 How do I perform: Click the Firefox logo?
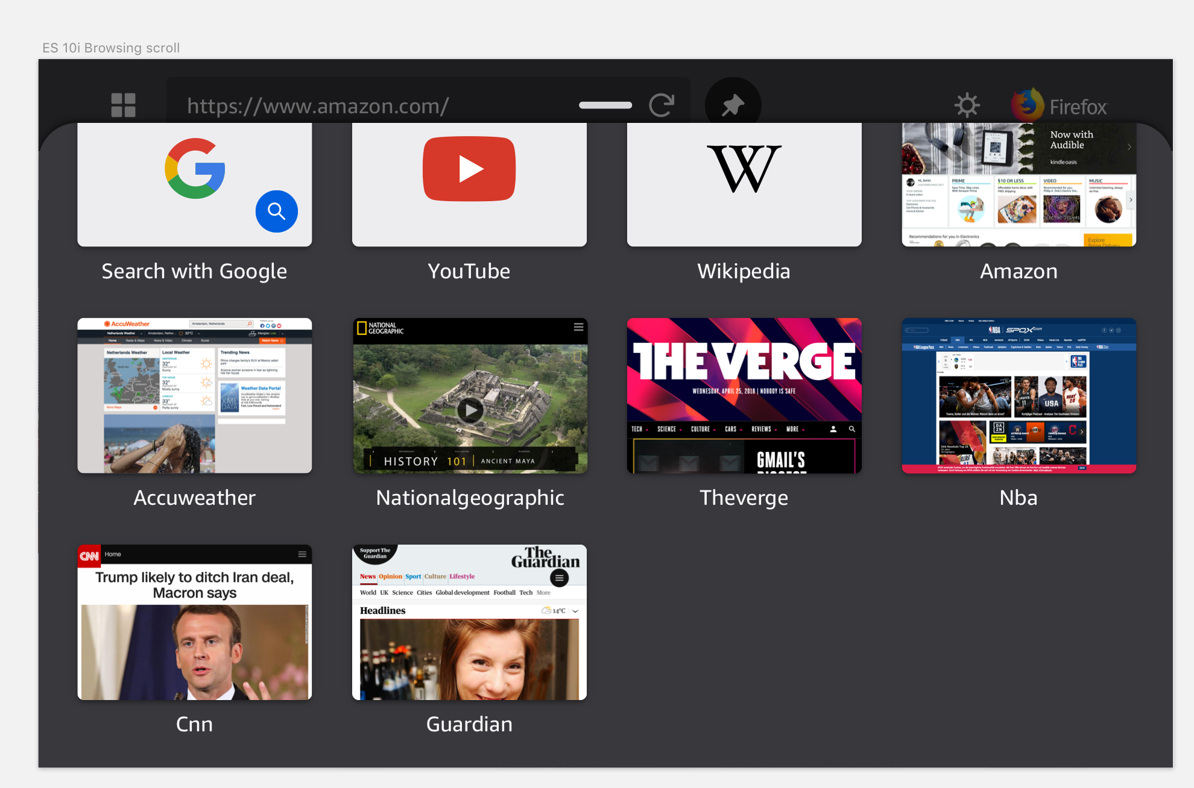(x=1028, y=105)
